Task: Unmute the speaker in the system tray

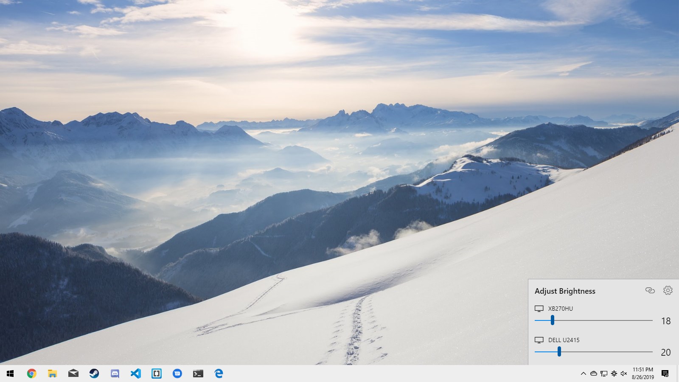Action: 624,374
